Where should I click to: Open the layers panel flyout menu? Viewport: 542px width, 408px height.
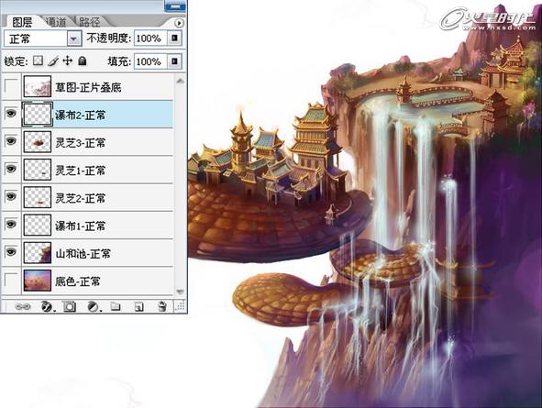(179, 23)
